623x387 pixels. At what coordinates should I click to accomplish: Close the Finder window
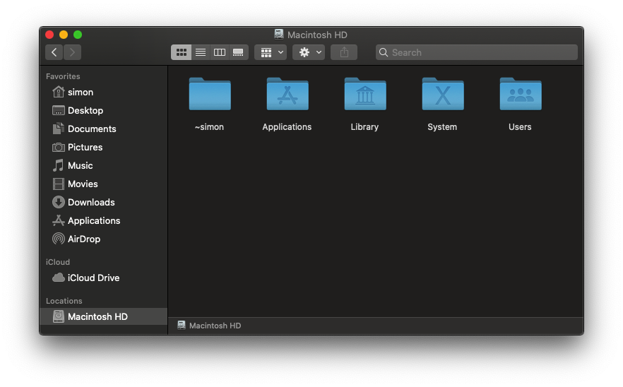(49, 35)
